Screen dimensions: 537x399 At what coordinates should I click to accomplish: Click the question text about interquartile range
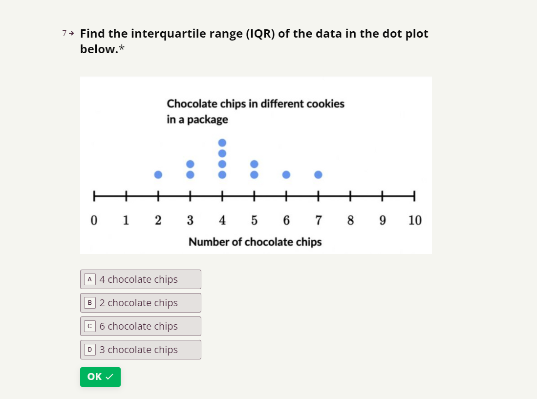(254, 41)
